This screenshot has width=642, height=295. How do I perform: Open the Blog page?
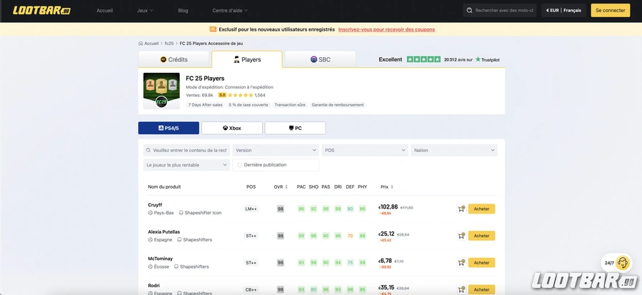point(183,11)
